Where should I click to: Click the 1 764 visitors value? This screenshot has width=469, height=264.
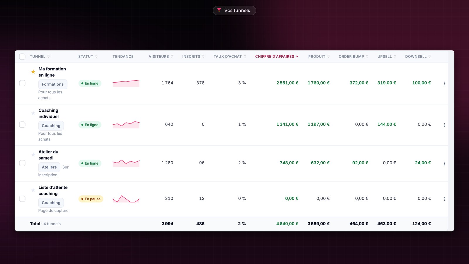point(167,83)
